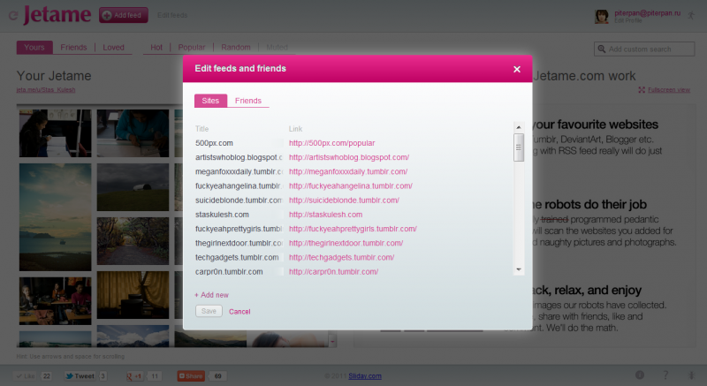
Task: Open the tree tunnel road thumbnail
Action: (x=133, y=241)
